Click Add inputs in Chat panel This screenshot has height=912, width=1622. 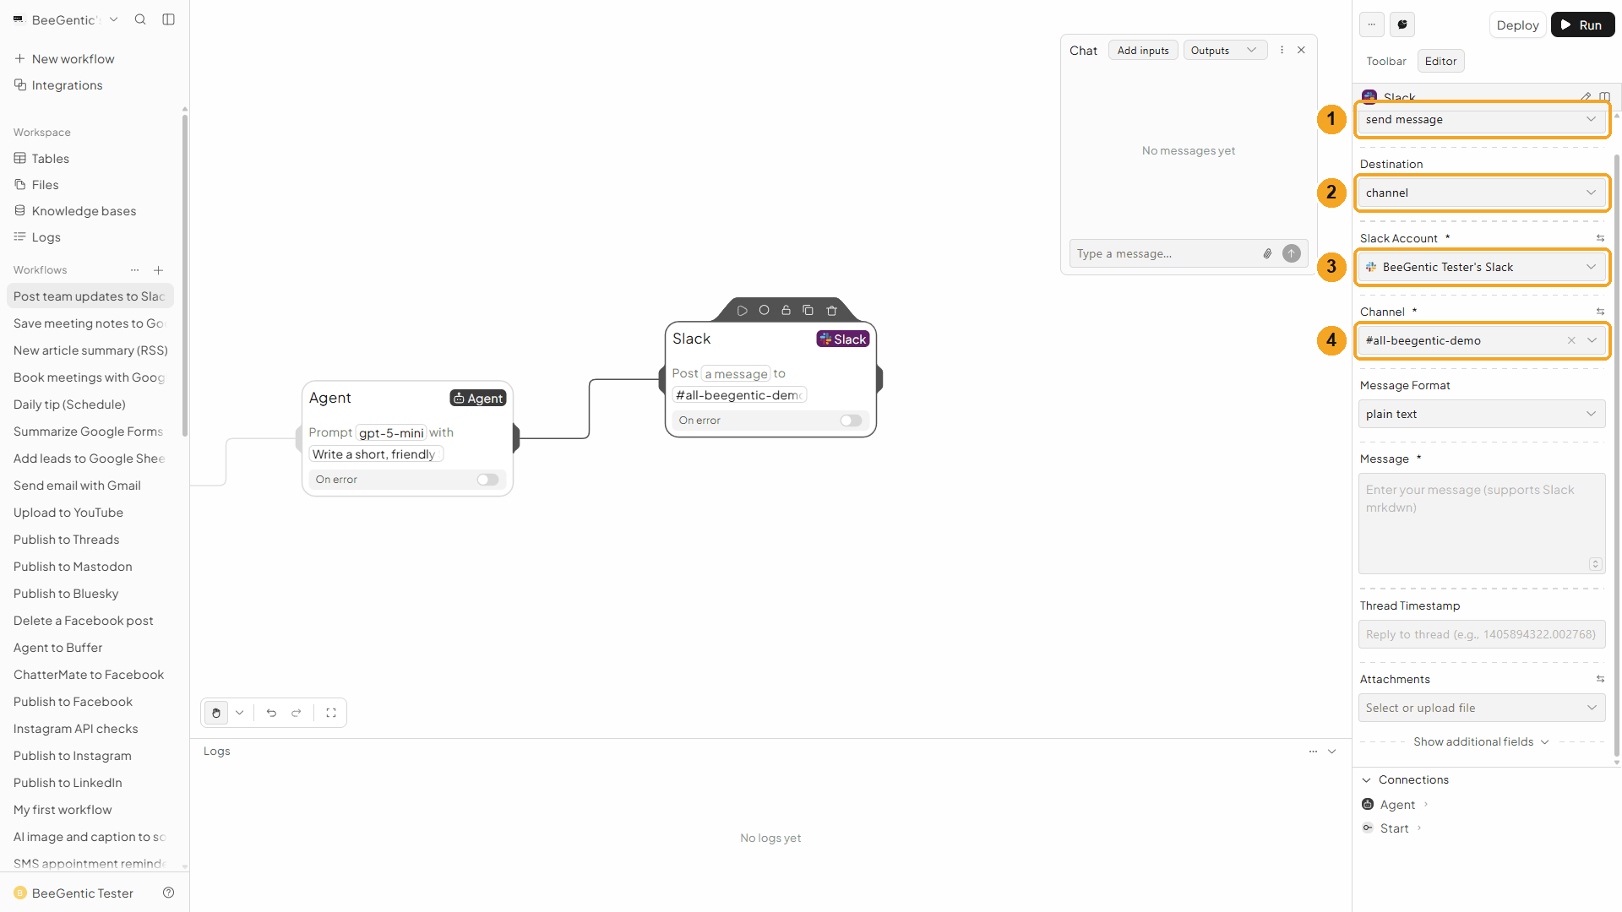[x=1143, y=51]
